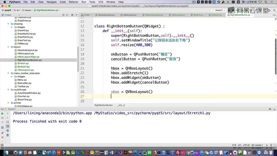The image size is (277, 156).
Task: Click the stop process icon in Run panel
Action: pyautogui.click(x=3, y=118)
